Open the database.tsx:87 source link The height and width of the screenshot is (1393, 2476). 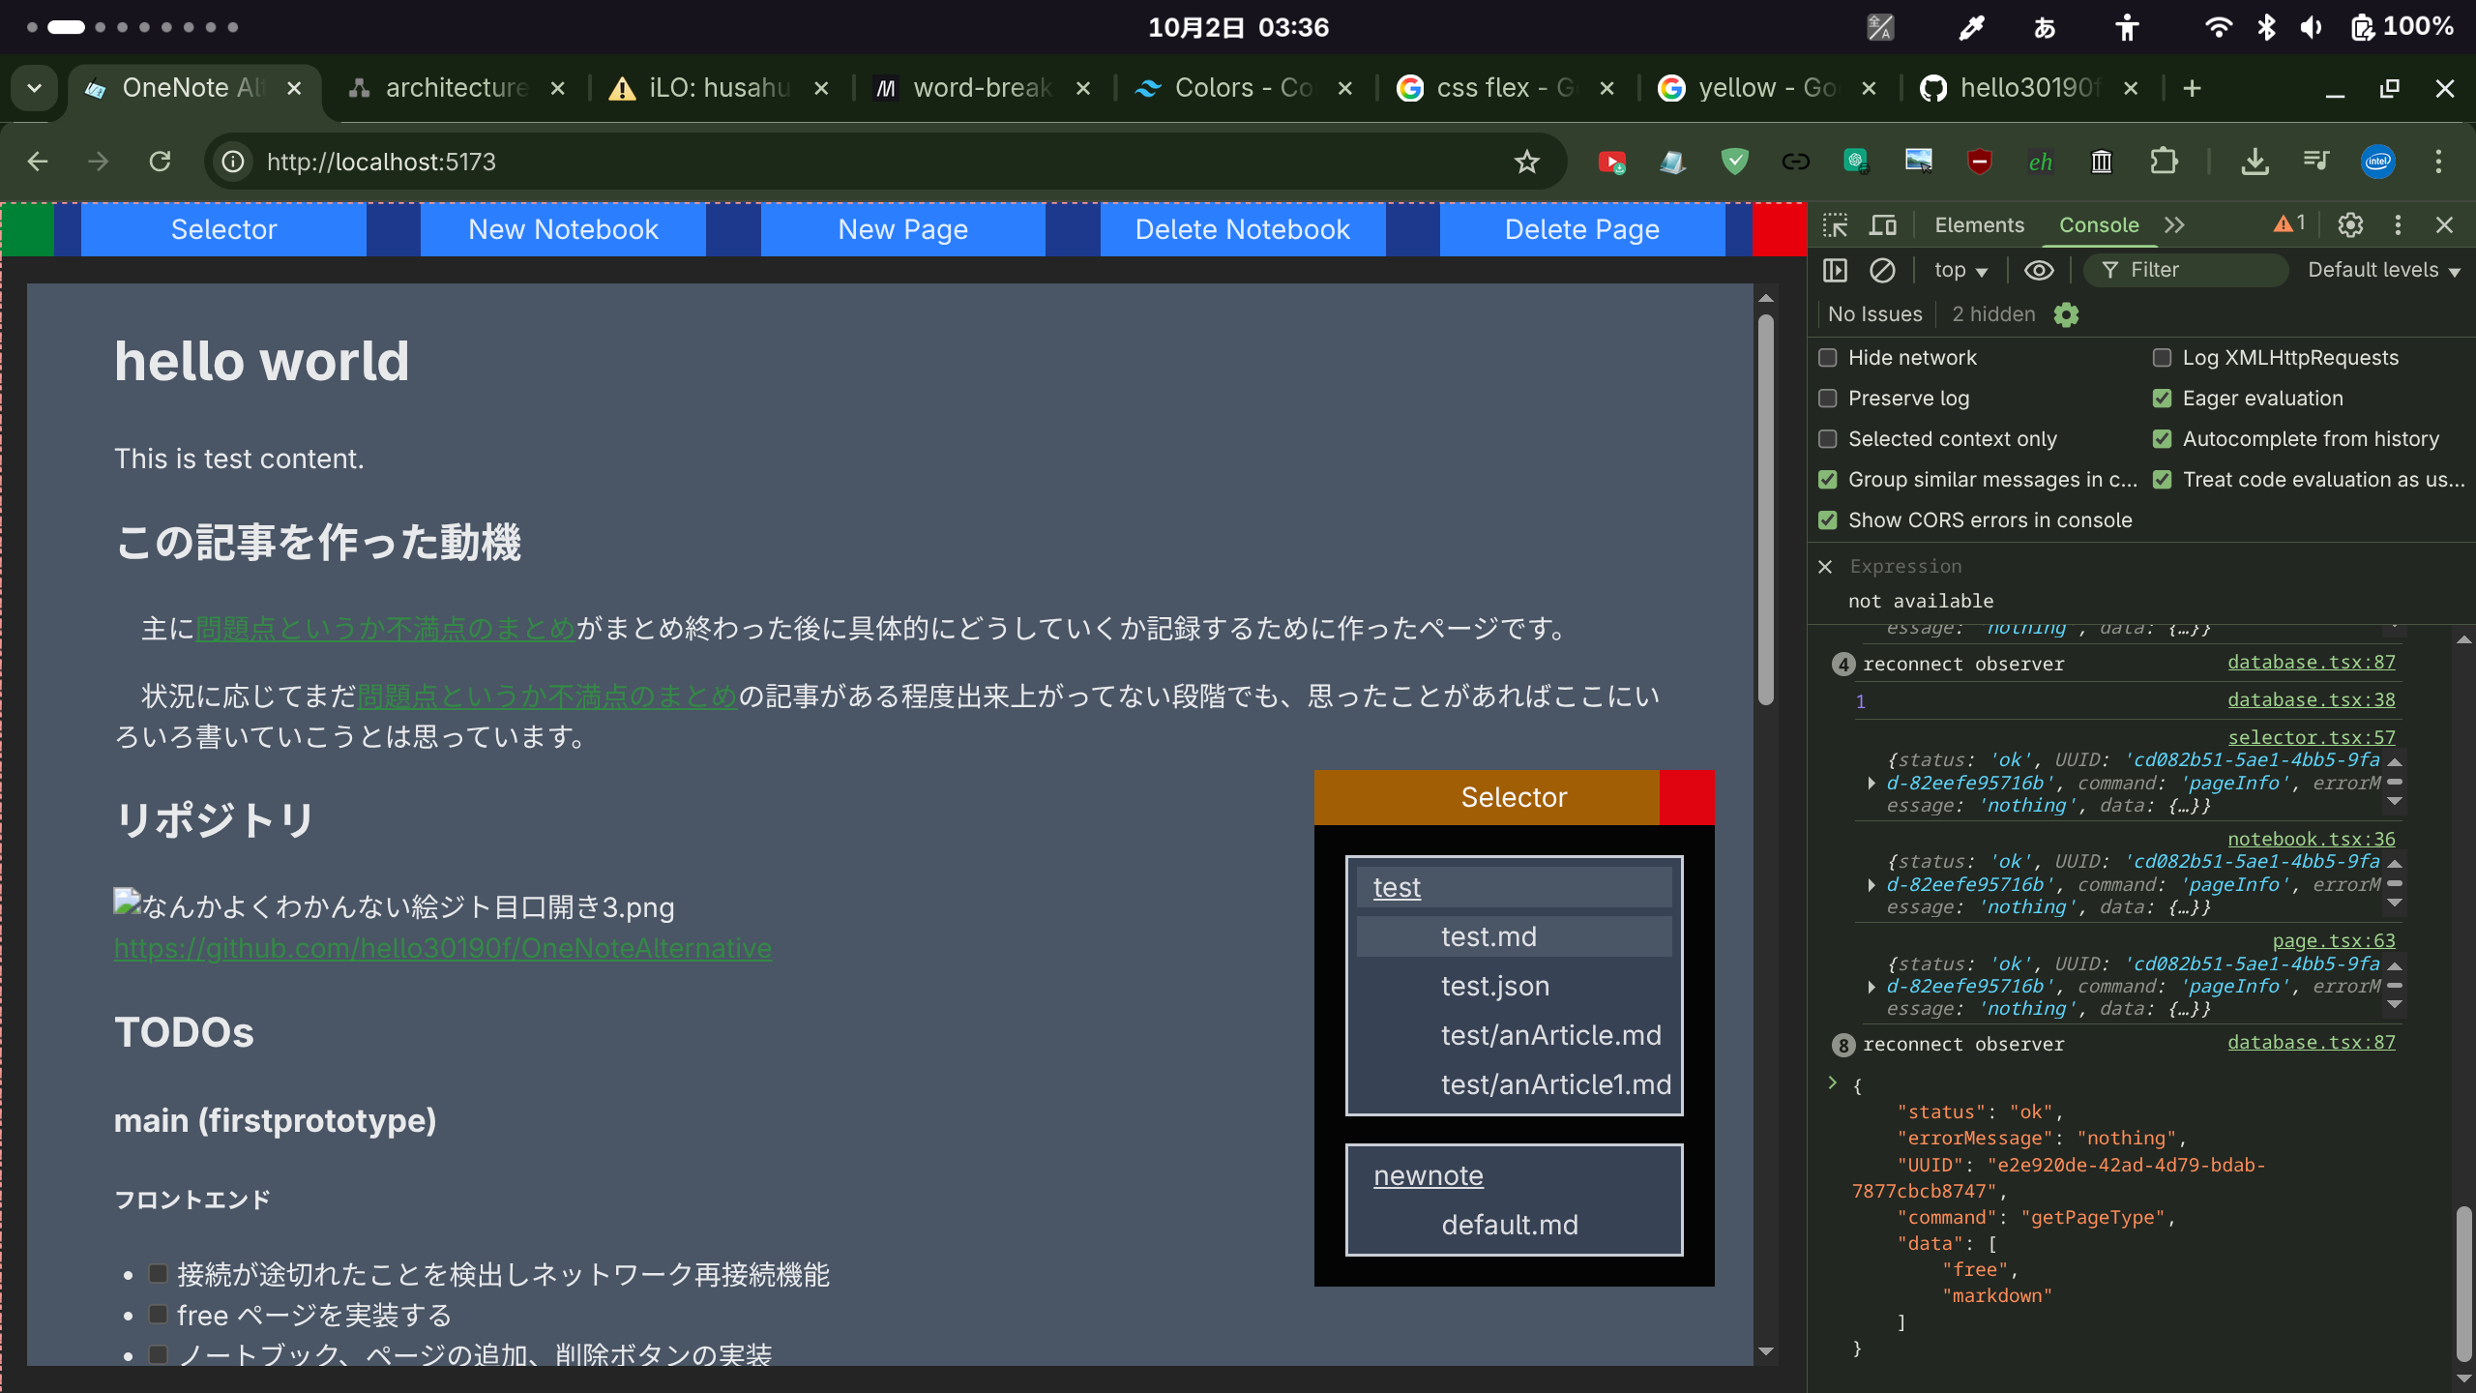tap(2313, 663)
